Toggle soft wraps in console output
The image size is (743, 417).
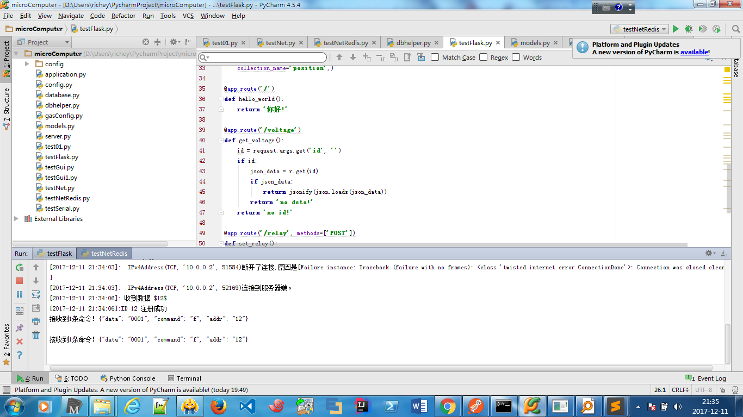[x=36, y=294]
